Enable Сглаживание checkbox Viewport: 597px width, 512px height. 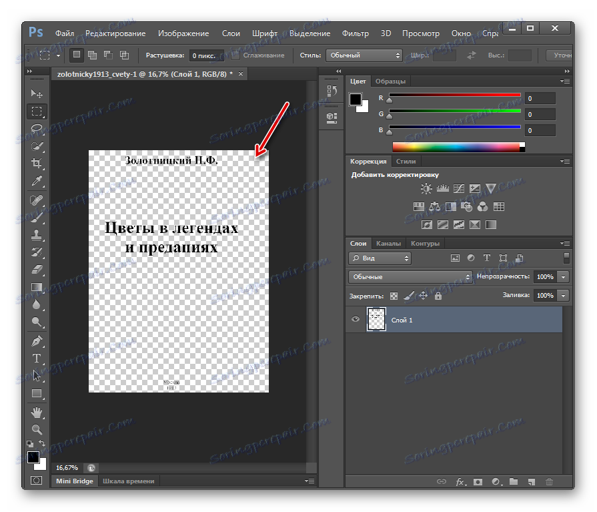pyautogui.click(x=236, y=55)
